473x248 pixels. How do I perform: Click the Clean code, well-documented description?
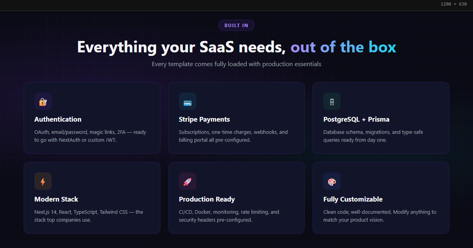380,216
